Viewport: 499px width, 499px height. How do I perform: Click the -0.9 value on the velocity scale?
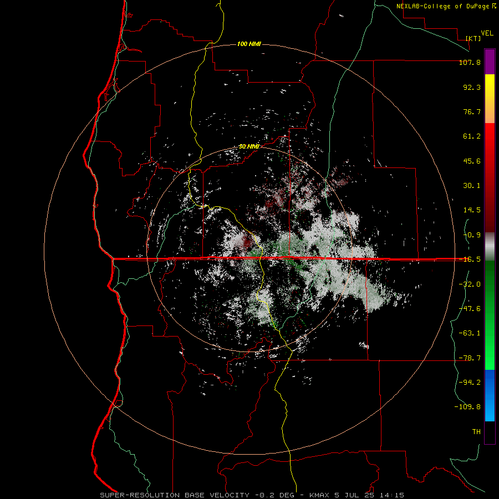[472, 235]
